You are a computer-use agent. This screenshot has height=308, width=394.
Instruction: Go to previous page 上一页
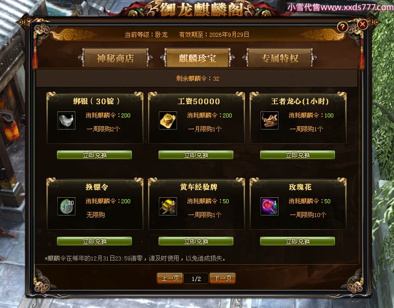(170, 278)
